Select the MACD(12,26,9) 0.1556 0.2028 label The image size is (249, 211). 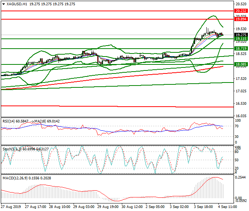coord(27,178)
